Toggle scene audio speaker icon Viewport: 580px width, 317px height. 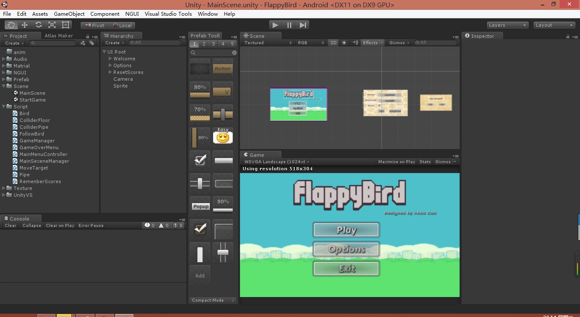[x=355, y=42]
